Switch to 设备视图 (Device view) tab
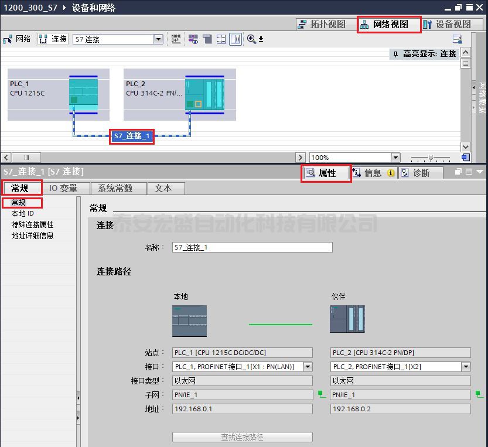 pyautogui.click(x=447, y=25)
